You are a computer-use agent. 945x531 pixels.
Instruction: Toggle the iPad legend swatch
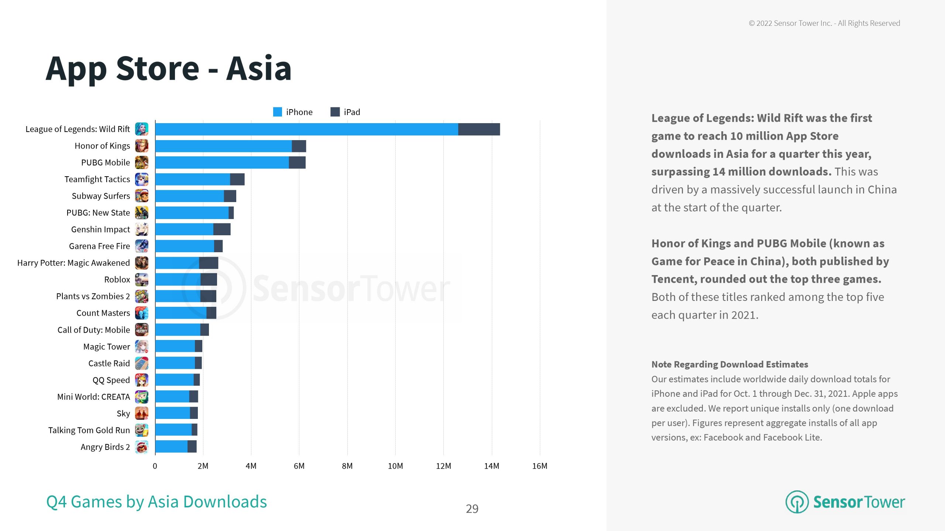pos(335,112)
